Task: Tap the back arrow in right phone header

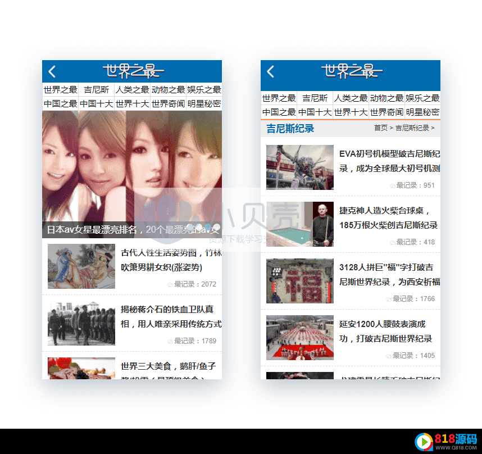Action: (x=271, y=71)
